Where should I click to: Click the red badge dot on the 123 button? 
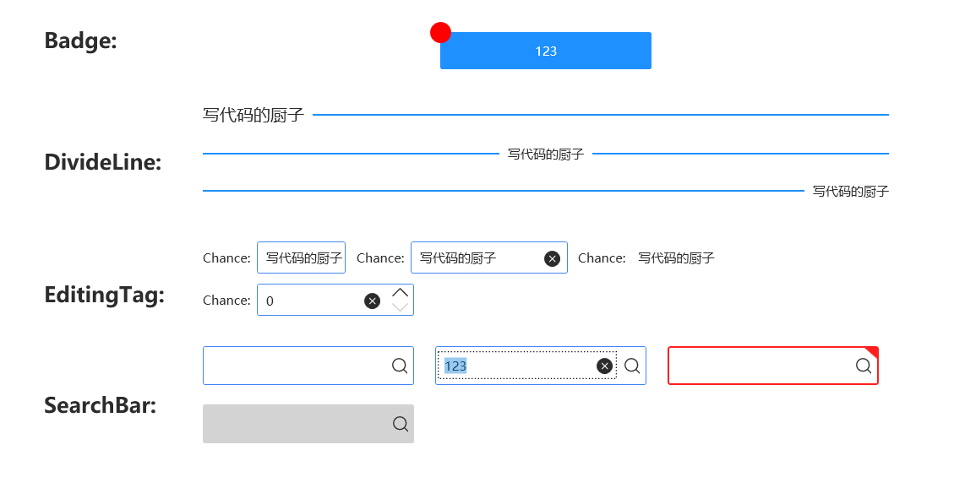click(440, 32)
